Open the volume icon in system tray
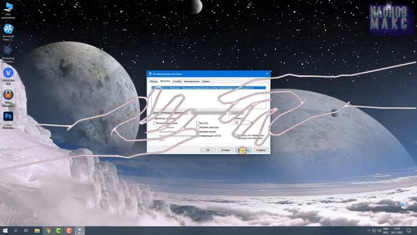This screenshot has width=417, height=235. pos(379,230)
